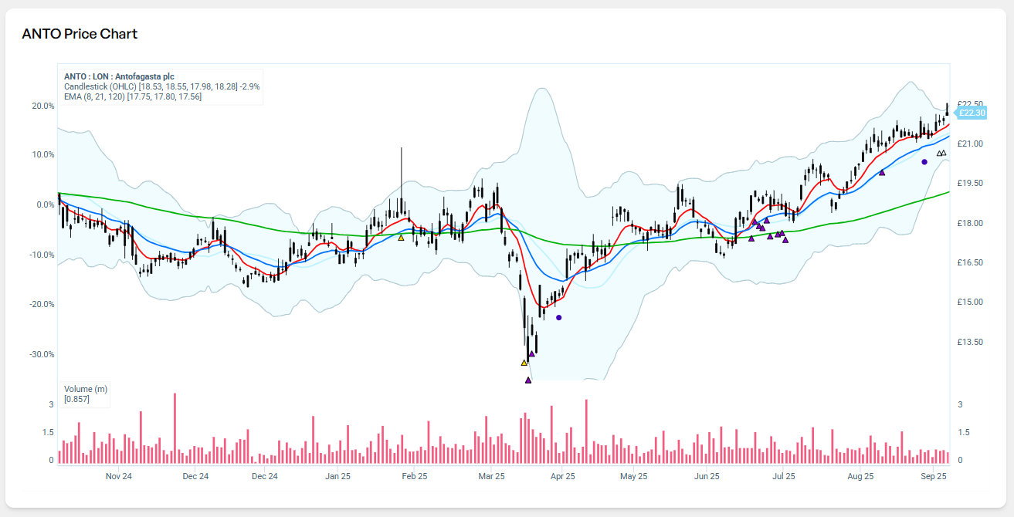The height and width of the screenshot is (517, 1014).
Task: Click the -30.0% percentage axis label
Action: point(43,354)
